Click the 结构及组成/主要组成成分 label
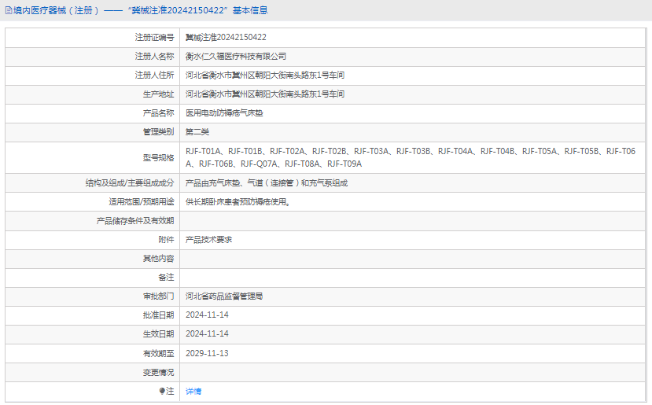 (130, 183)
